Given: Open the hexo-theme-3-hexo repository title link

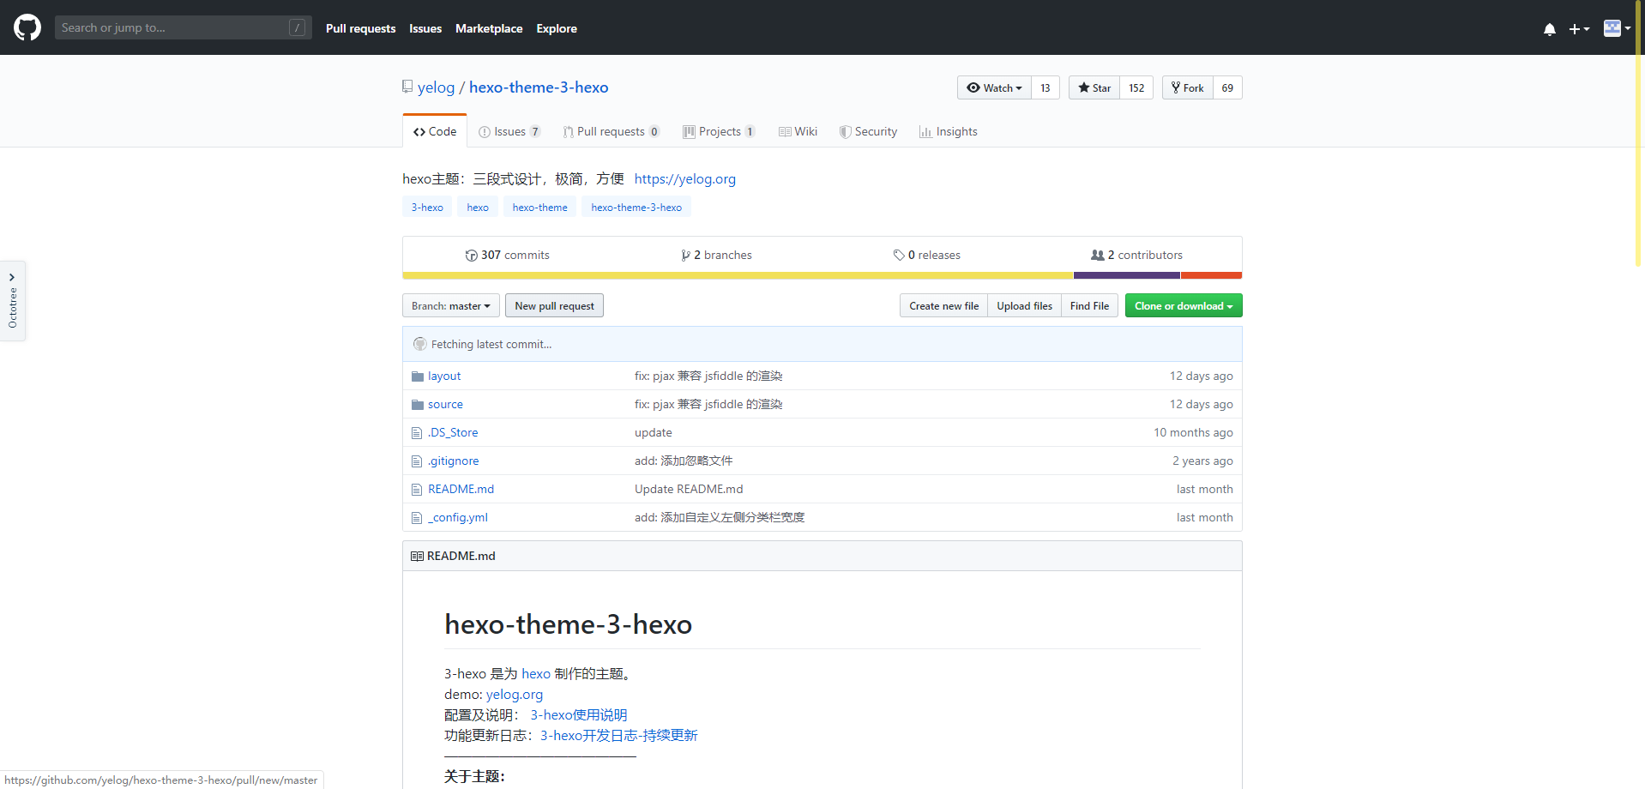Looking at the screenshot, I should pos(539,87).
